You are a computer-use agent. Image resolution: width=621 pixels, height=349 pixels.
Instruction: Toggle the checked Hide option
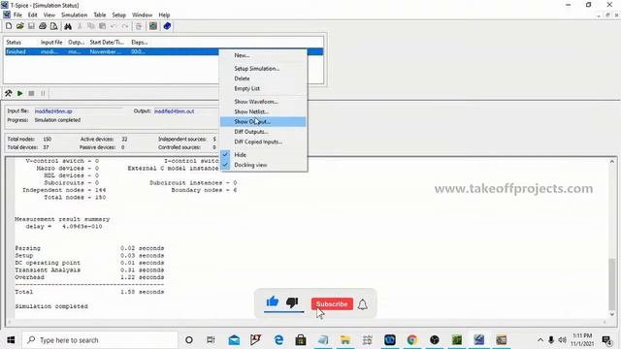tap(263, 155)
